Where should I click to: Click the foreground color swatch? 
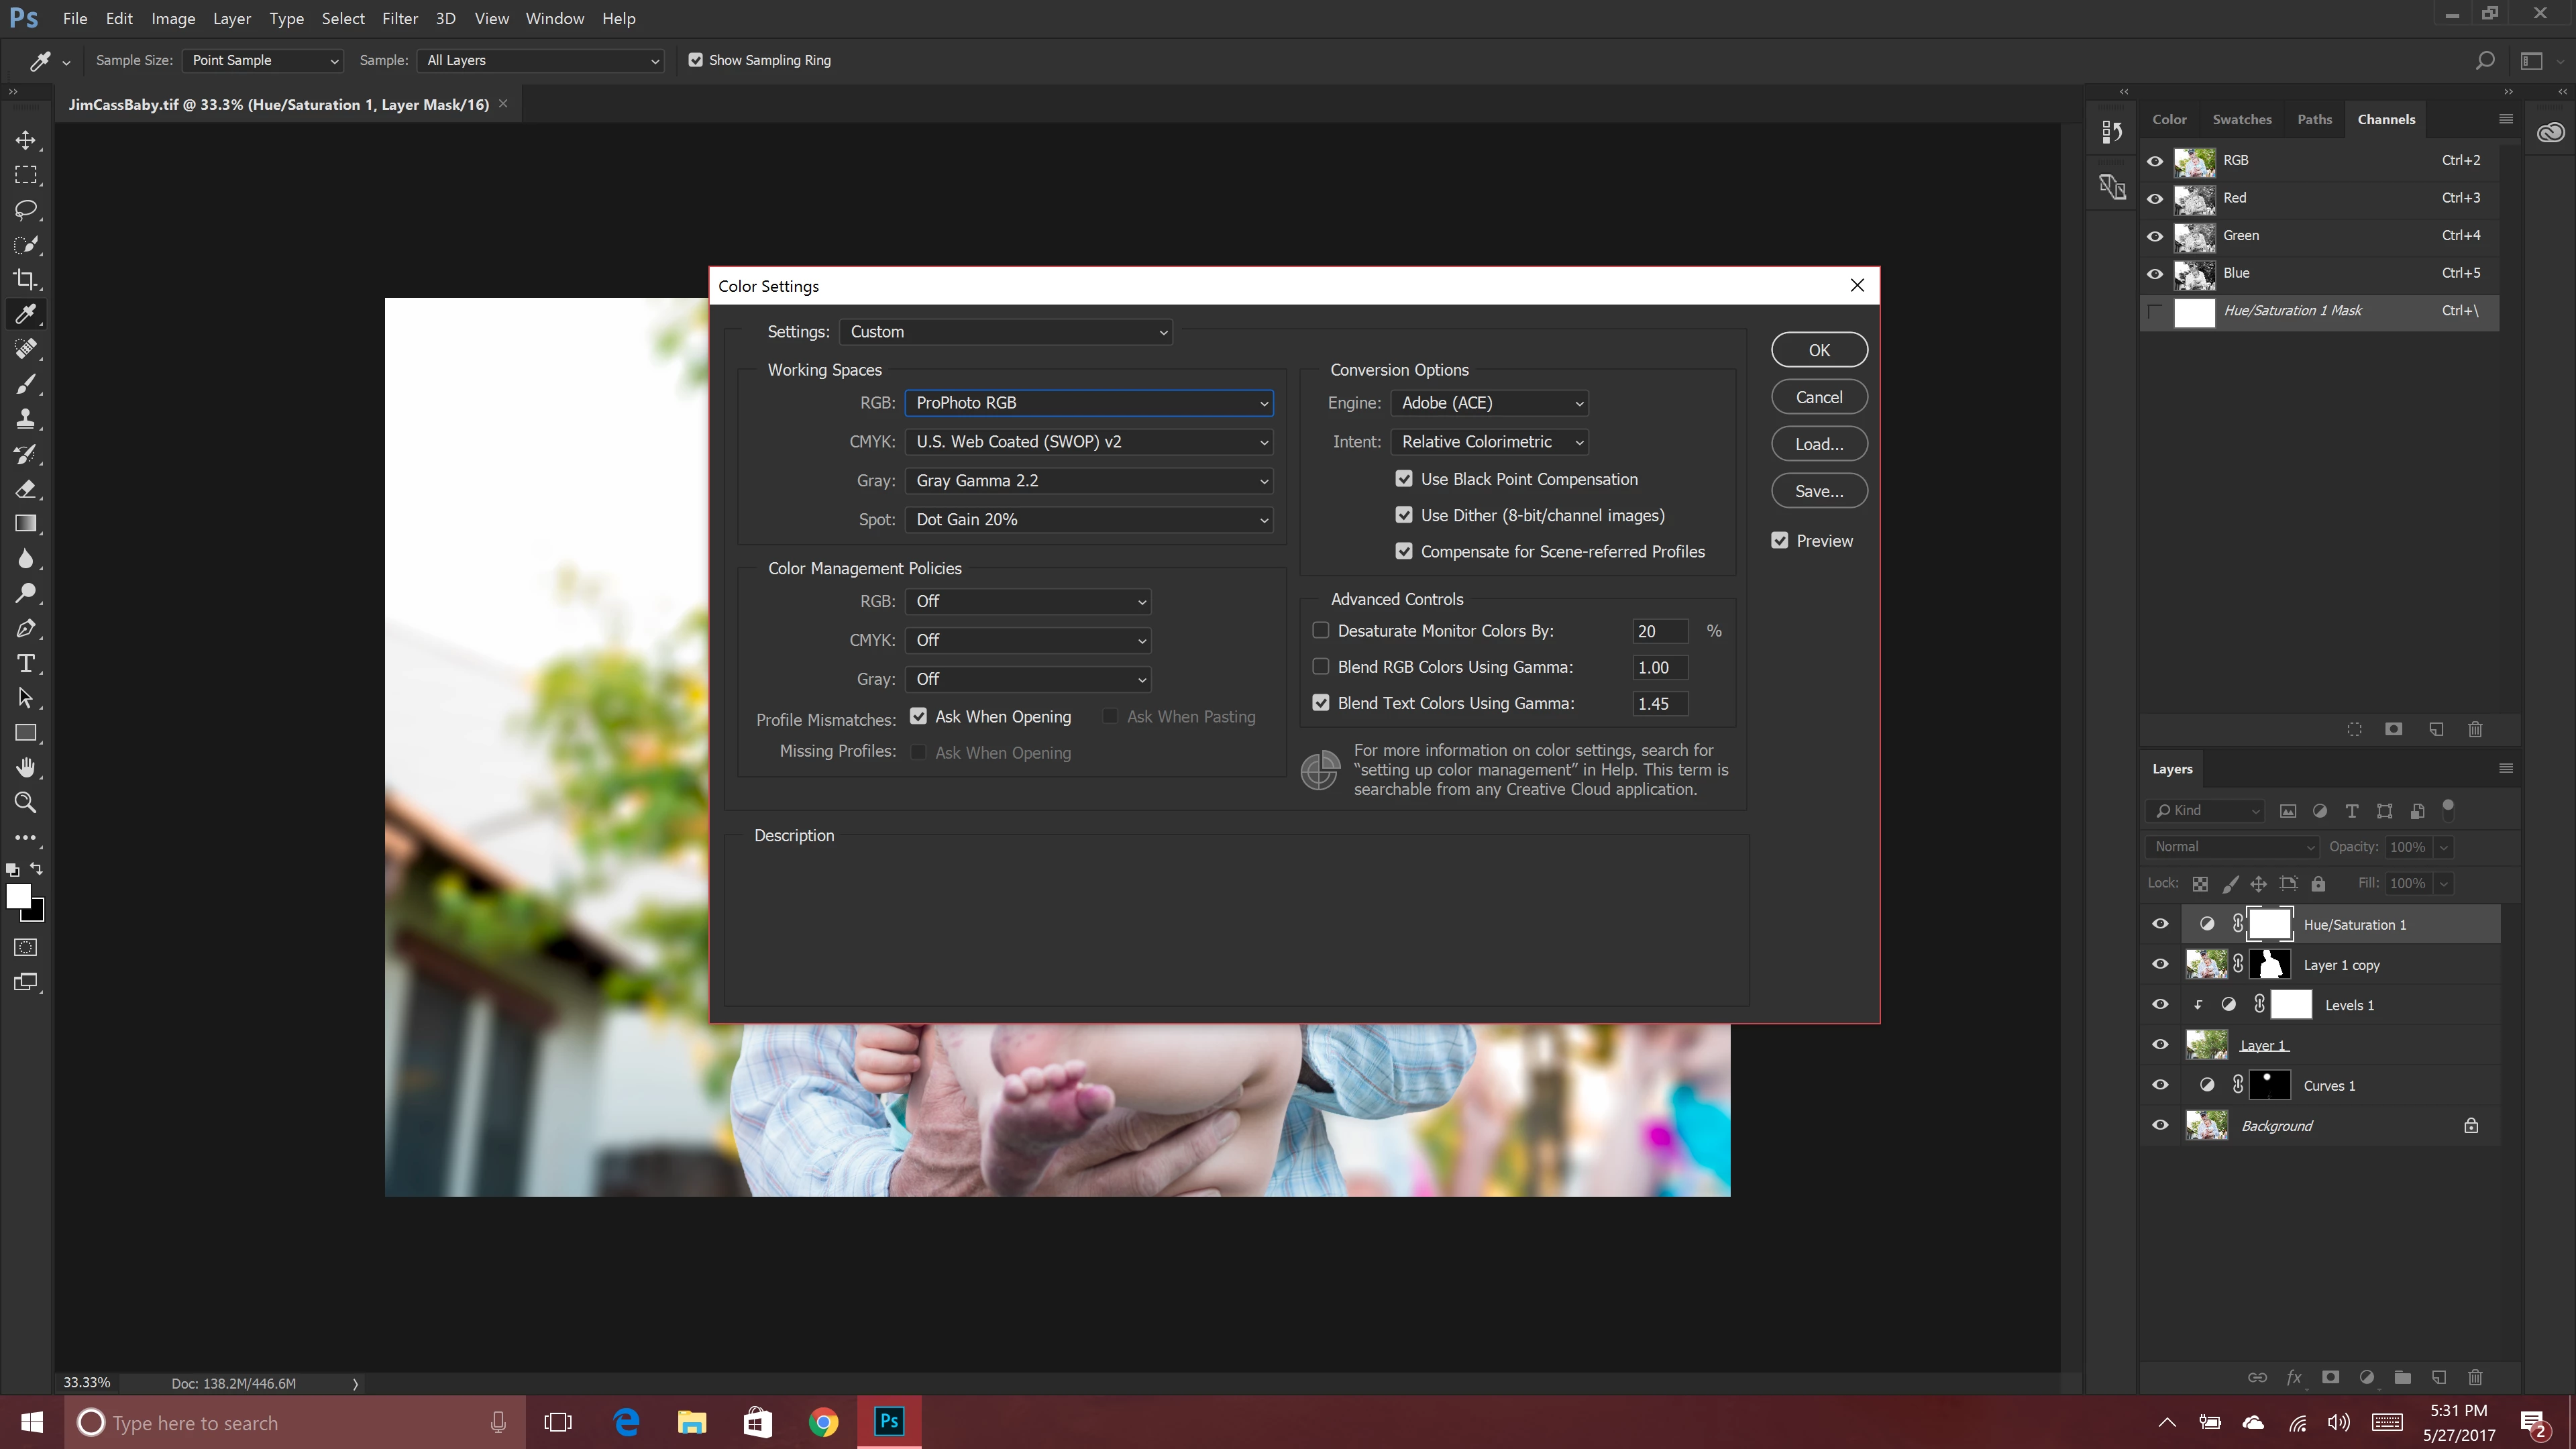coord(18,896)
